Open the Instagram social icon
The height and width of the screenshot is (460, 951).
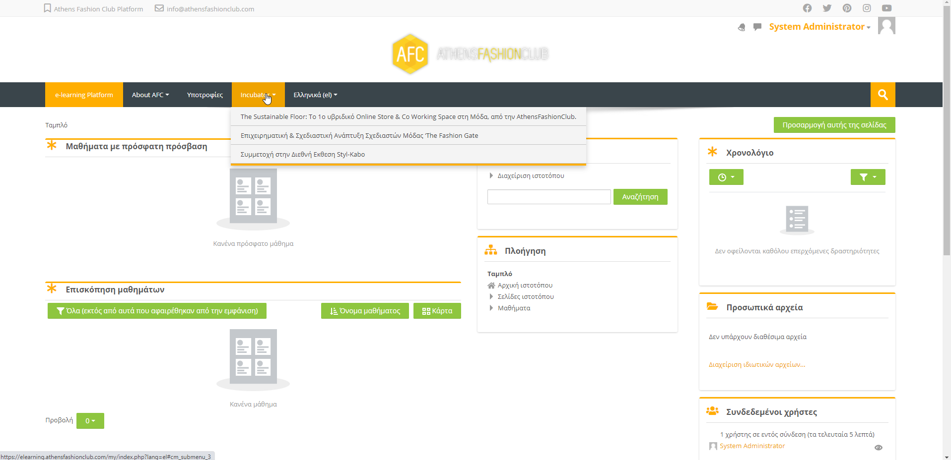[867, 8]
